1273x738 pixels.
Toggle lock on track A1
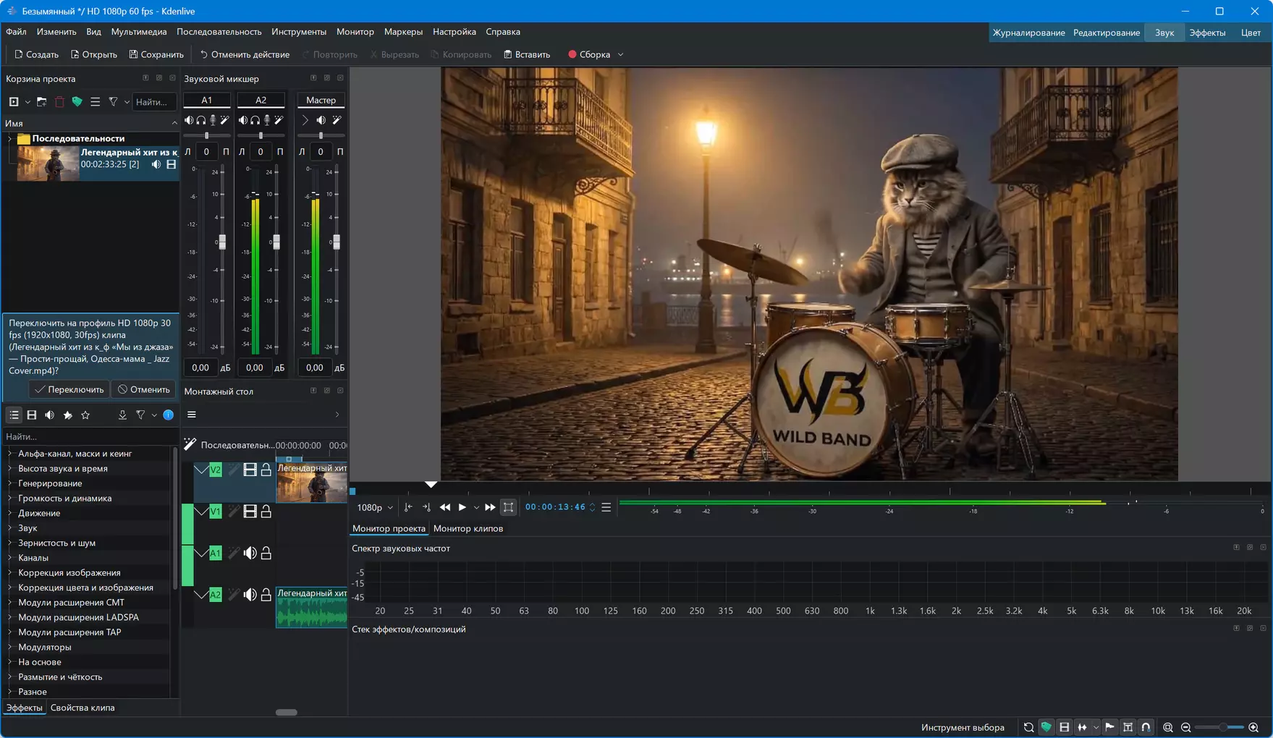pos(266,553)
